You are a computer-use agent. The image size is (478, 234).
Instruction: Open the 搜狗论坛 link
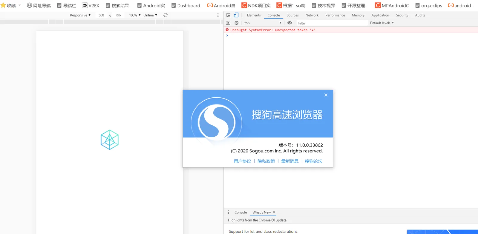tap(314, 161)
